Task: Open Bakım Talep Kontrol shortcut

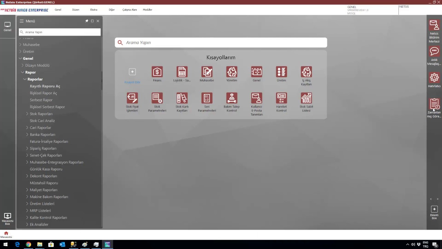Action: [x=232, y=98]
